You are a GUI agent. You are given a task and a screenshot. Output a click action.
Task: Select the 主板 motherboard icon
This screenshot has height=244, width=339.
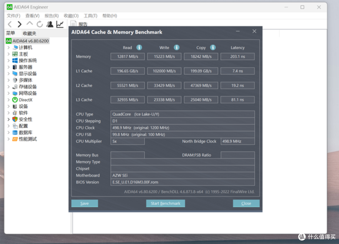pos(15,54)
